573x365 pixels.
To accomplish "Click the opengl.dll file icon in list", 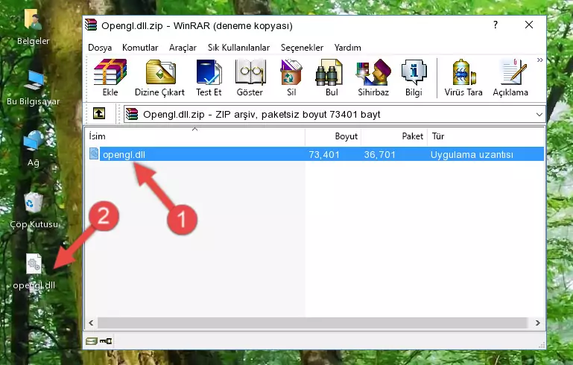I will tap(94, 153).
